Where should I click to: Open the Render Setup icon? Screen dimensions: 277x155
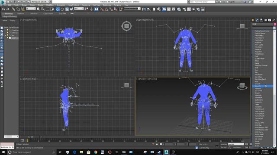tap(184, 9)
